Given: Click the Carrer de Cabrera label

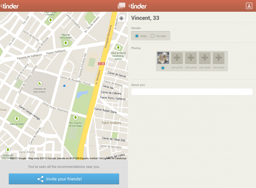Looking at the screenshot, I should coord(111,93).
